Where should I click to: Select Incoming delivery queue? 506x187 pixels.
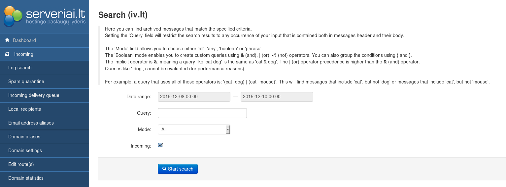pyautogui.click(x=34, y=95)
